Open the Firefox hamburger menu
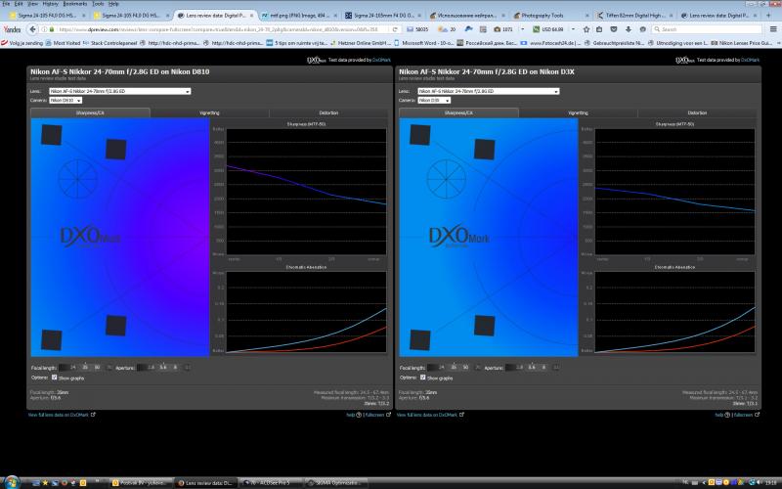The image size is (782, 489). [773, 29]
